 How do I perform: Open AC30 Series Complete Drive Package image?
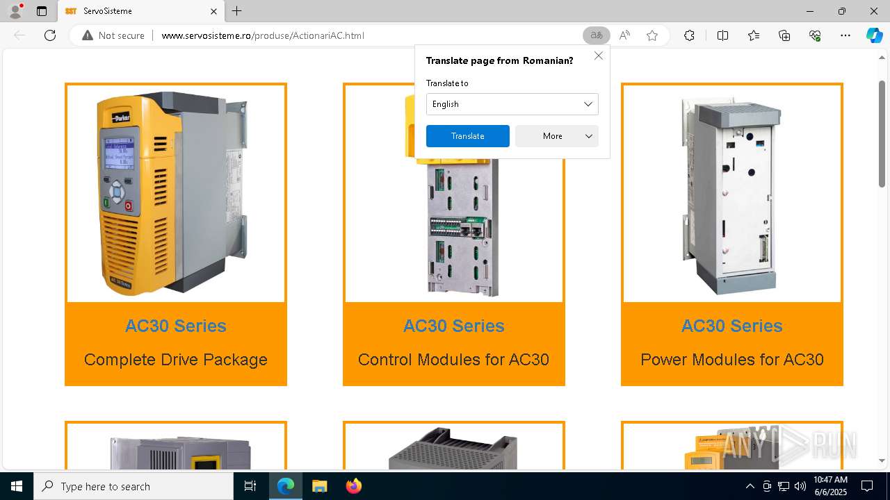176,194
